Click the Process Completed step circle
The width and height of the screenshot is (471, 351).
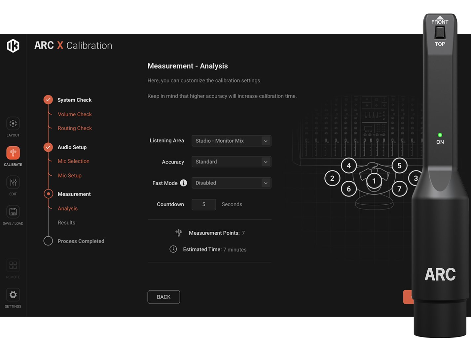coord(48,241)
